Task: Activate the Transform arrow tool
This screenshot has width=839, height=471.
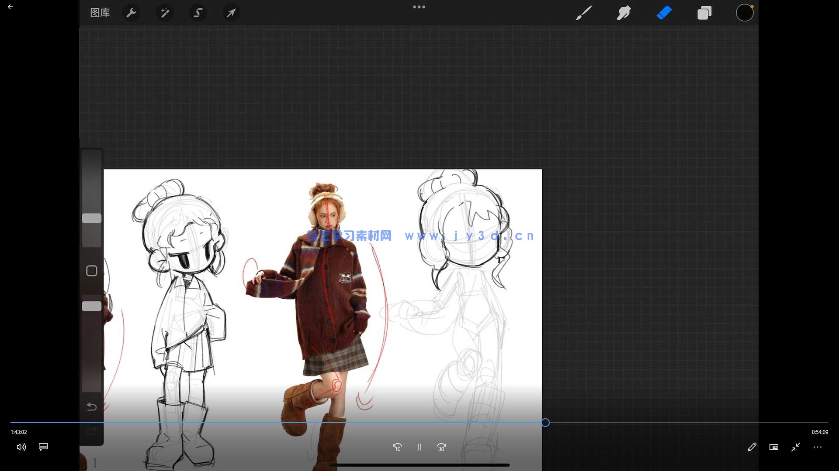Action: point(231,13)
